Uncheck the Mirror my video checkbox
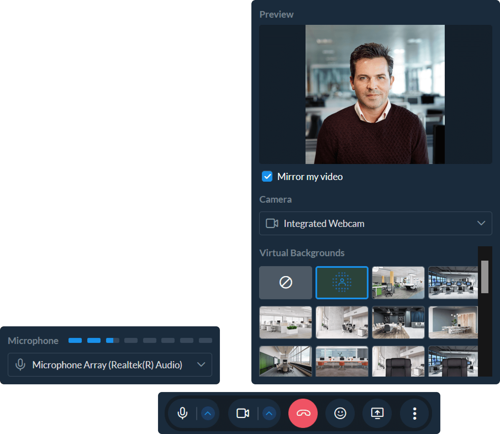The image size is (500, 434). click(x=267, y=176)
